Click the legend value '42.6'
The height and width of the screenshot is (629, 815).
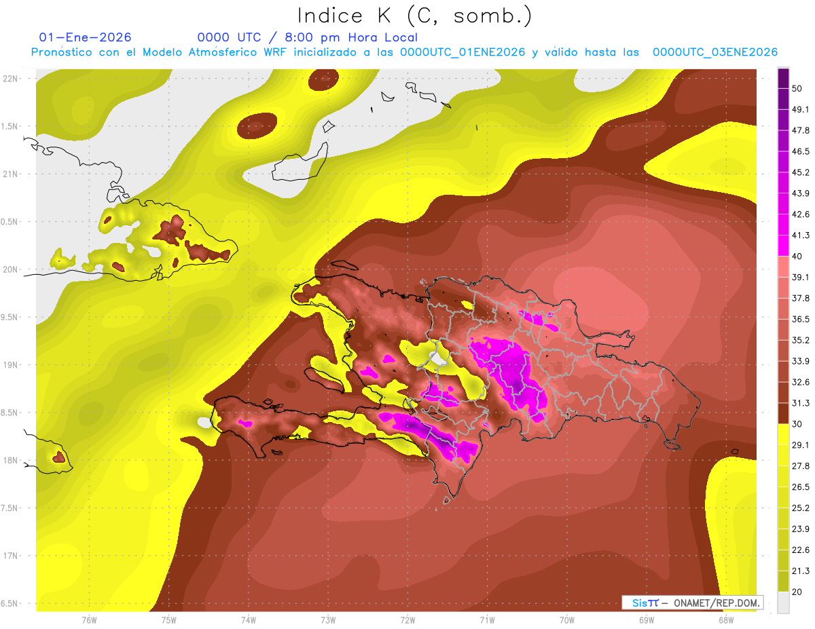pos(800,214)
